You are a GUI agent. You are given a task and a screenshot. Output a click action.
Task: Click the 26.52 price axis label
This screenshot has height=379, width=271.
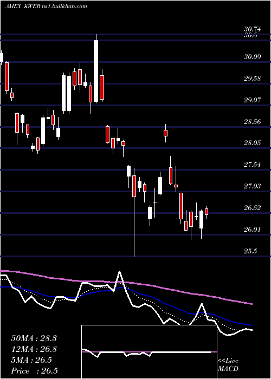point(253,207)
